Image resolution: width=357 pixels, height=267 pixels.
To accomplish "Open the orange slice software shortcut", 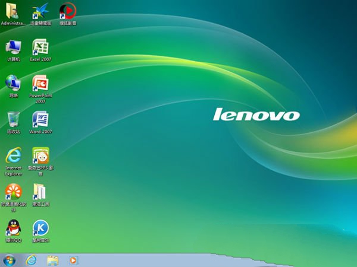I will (13, 192).
